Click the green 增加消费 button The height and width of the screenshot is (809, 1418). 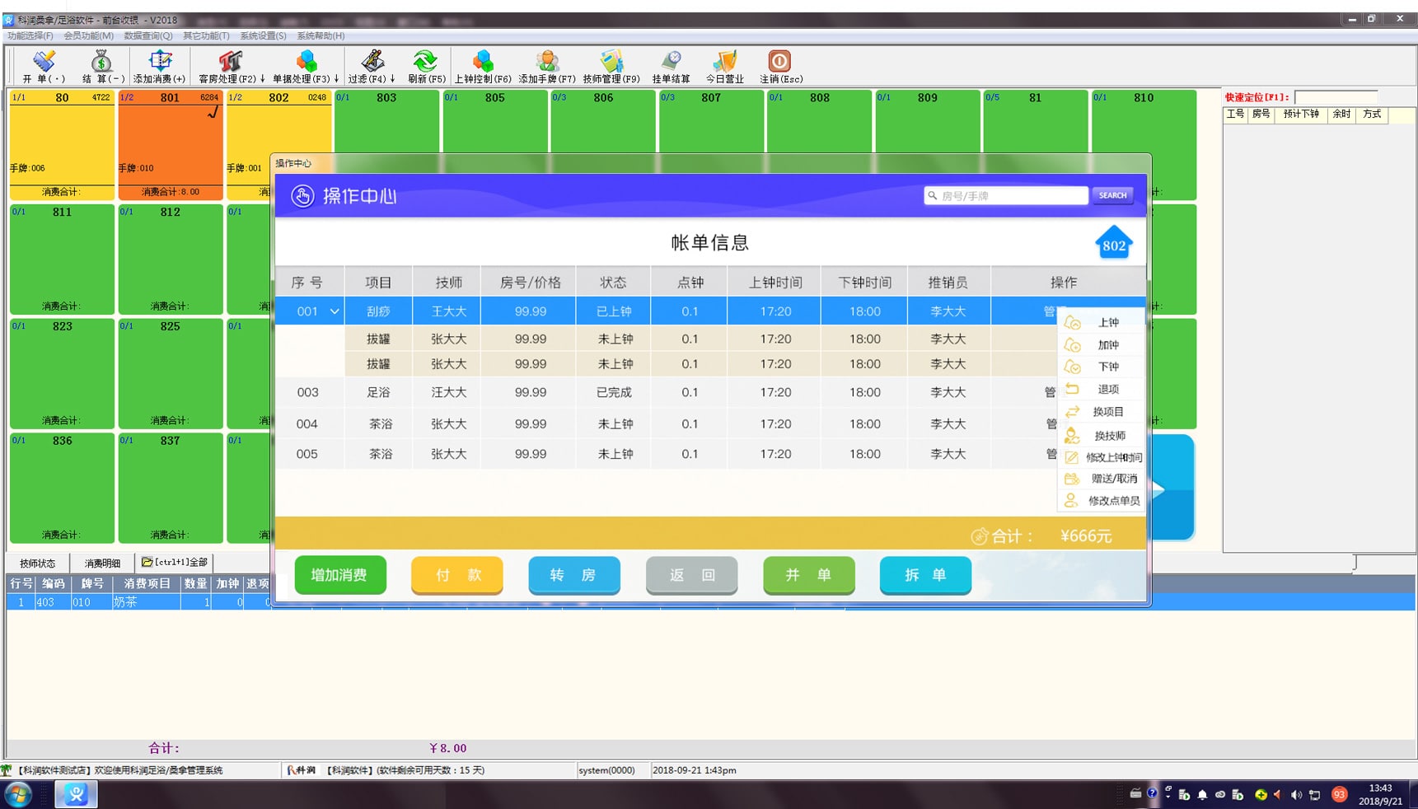tap(339, 575)
